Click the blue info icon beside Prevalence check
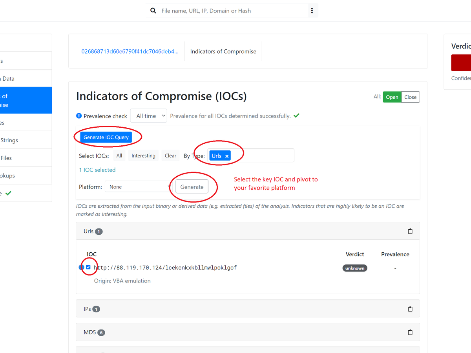 [x=79, y=116]
